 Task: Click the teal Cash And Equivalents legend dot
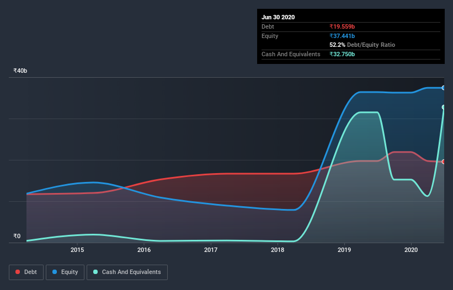[x=95, y=272]
